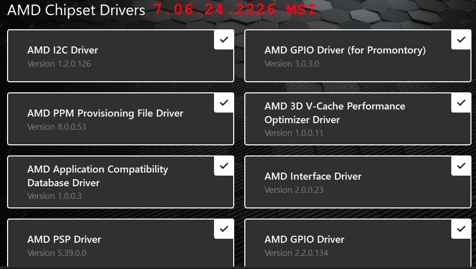Image resolution: width=476 pixels, height=269 pixels.
Task: Toggle the AMD GPIO Driver (for Promontory) checkbox
Action: coord(461,39)
